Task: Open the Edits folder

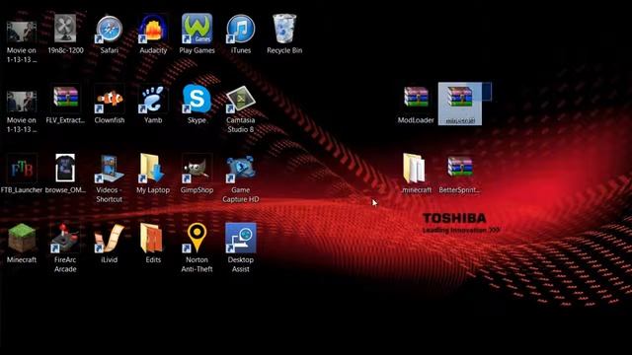Action: [152, 239]
